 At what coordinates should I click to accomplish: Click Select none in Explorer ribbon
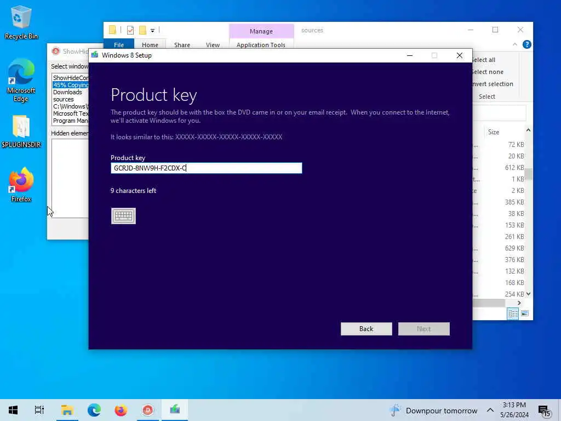pyautogui.click(x=487, y=72)
